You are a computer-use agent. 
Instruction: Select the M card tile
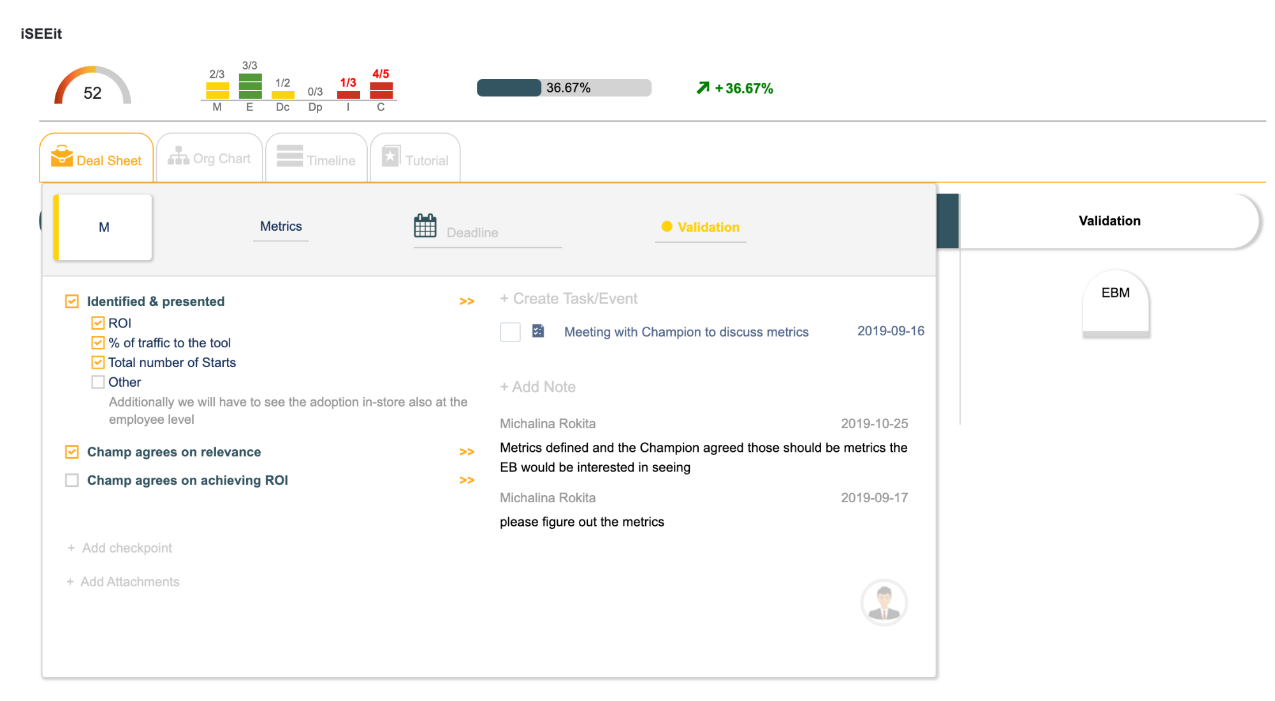tap(103, 228)
